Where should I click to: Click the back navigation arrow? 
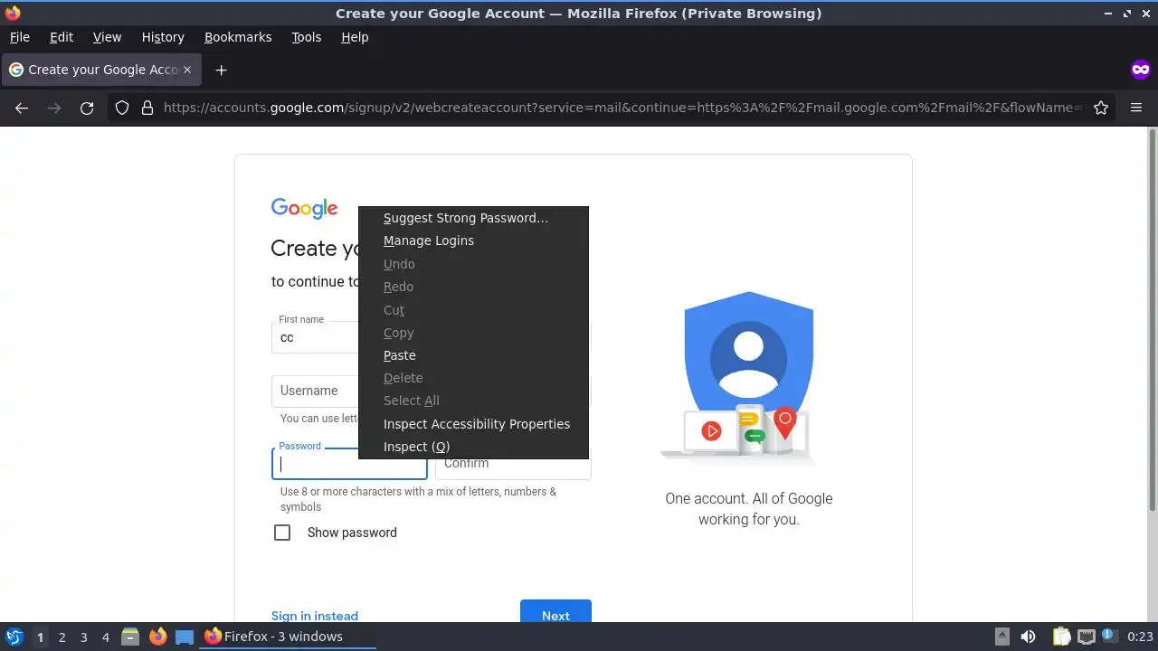pyautogui.click(x=22, y=108)
